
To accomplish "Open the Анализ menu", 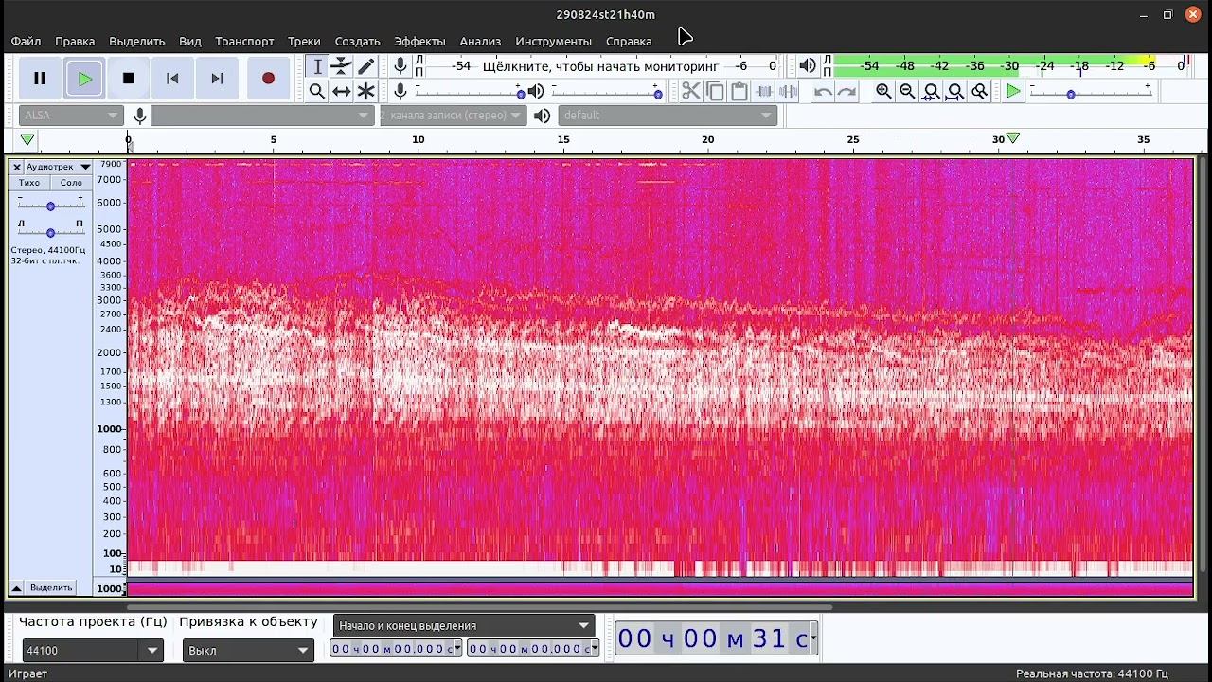I will [x=480, y=41].
